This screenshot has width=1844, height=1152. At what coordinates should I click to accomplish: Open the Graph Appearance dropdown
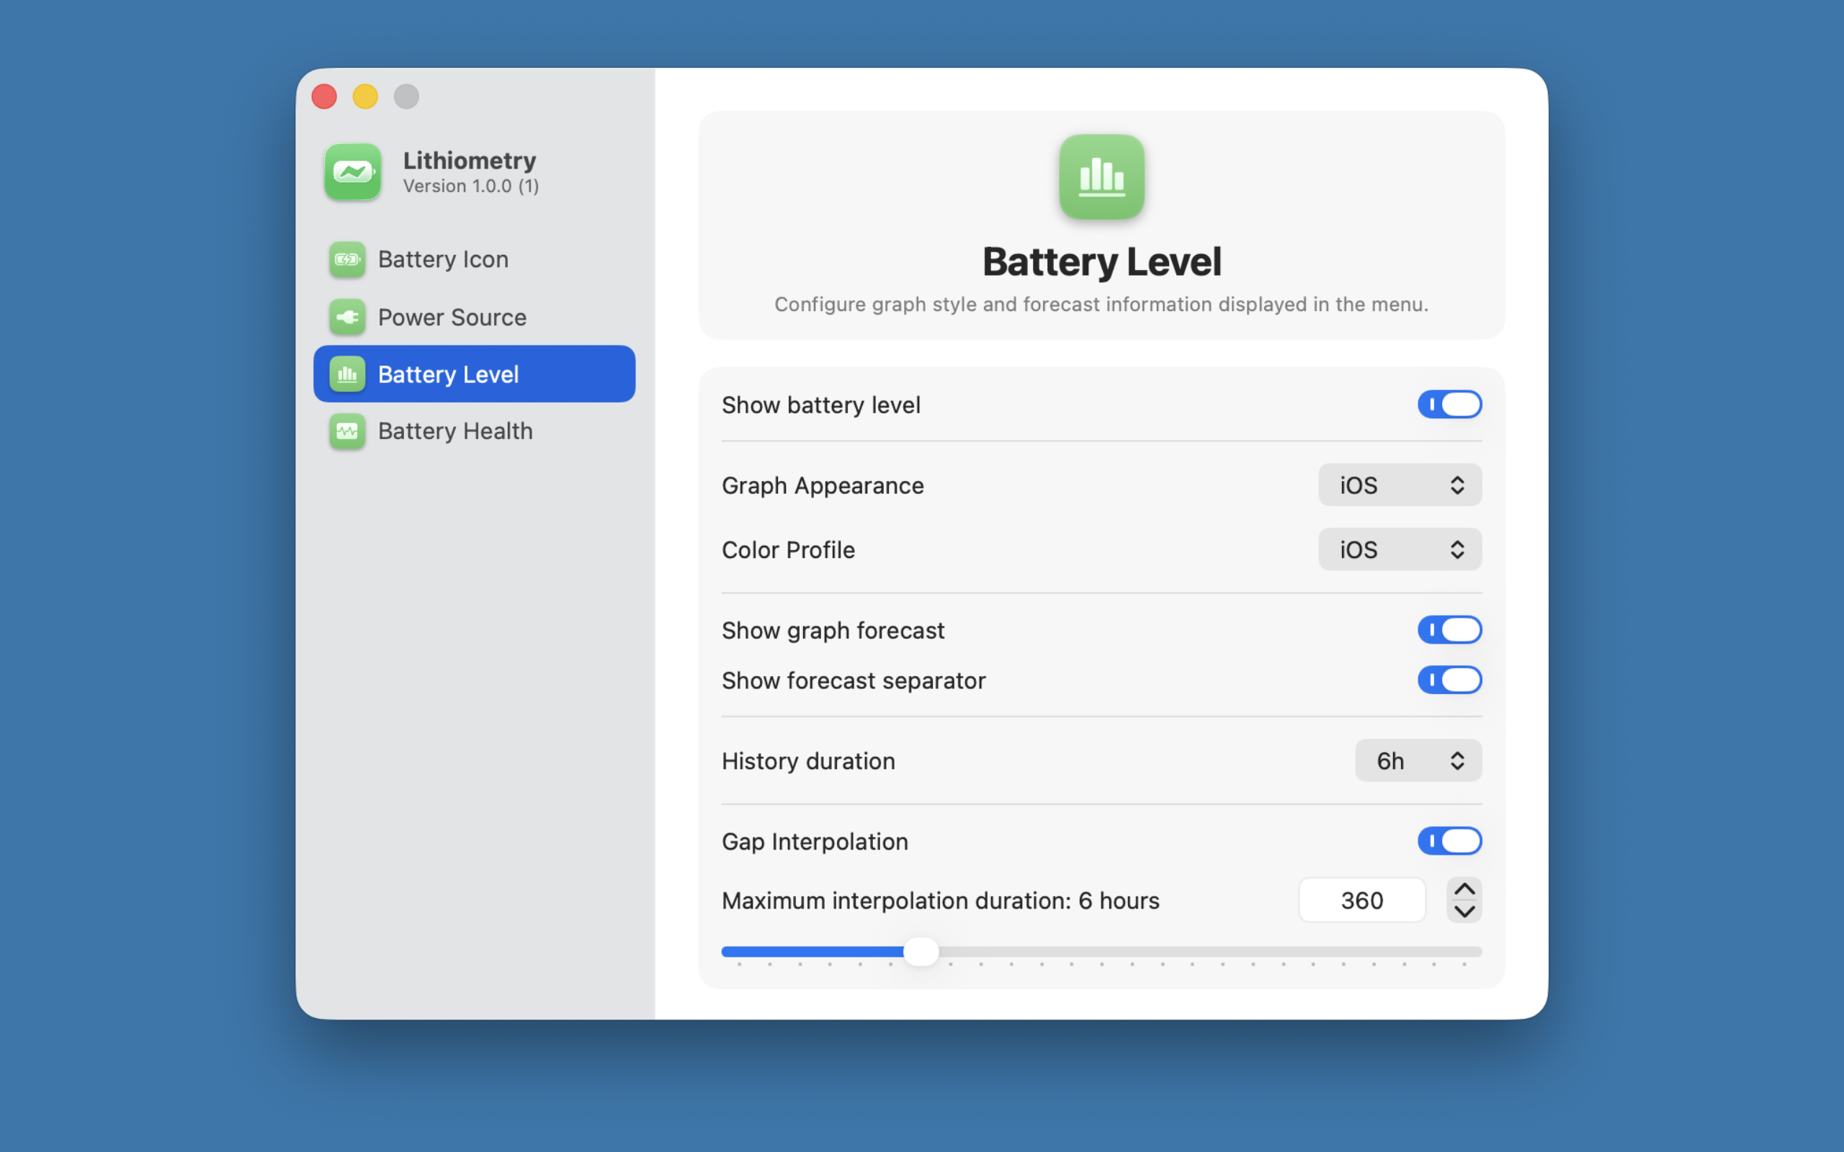tap(1400, 485)
